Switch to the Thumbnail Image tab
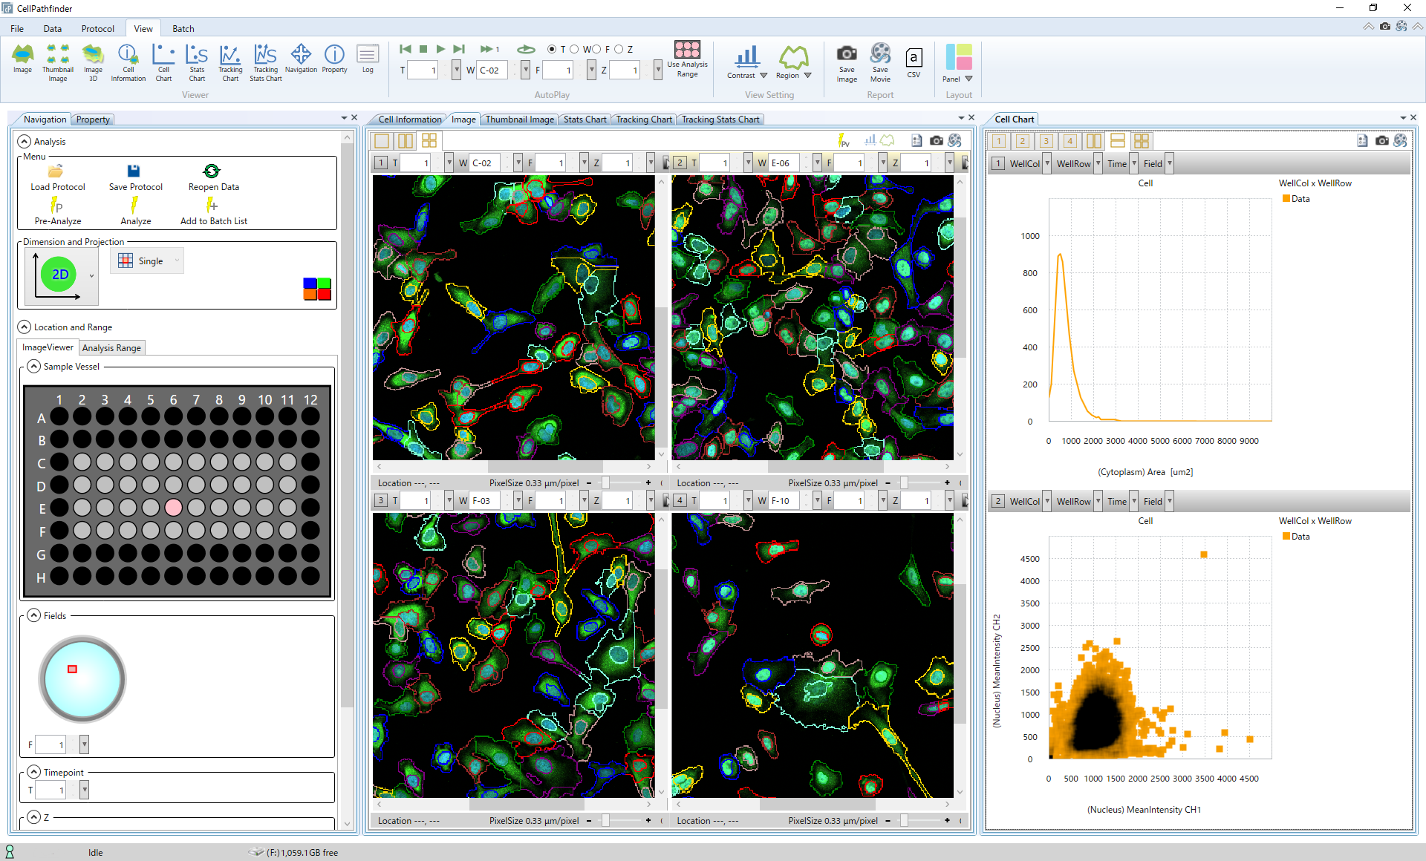This screenshot has width=1426, height=861. click(519, 120)
